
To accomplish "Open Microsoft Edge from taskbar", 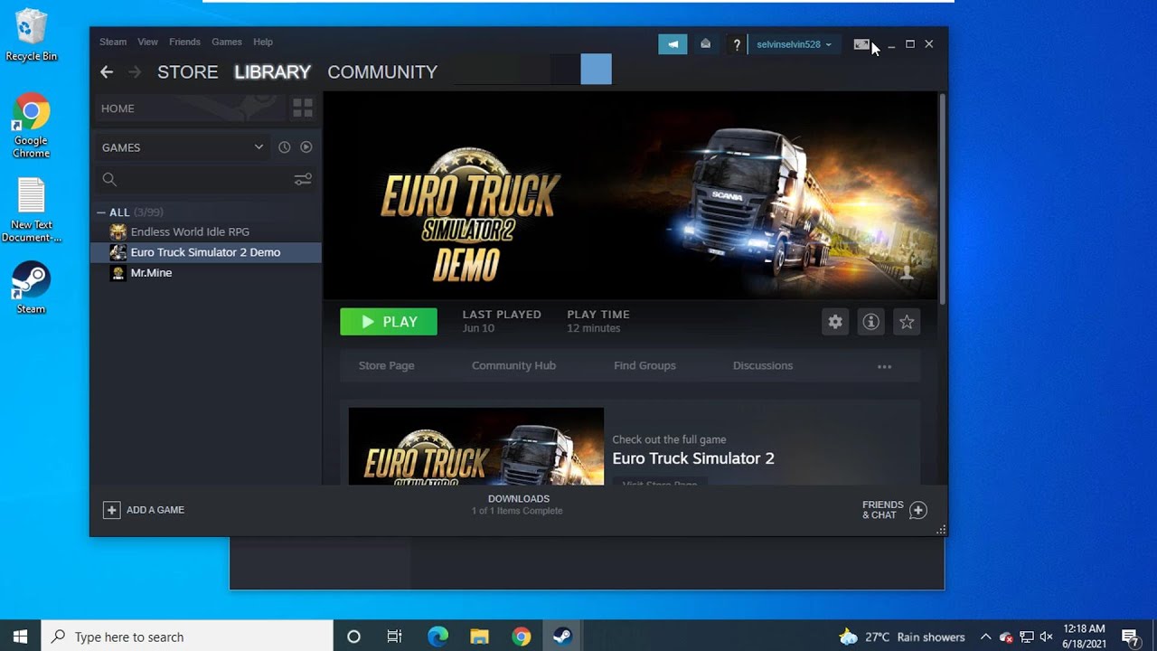I will 437,637.
